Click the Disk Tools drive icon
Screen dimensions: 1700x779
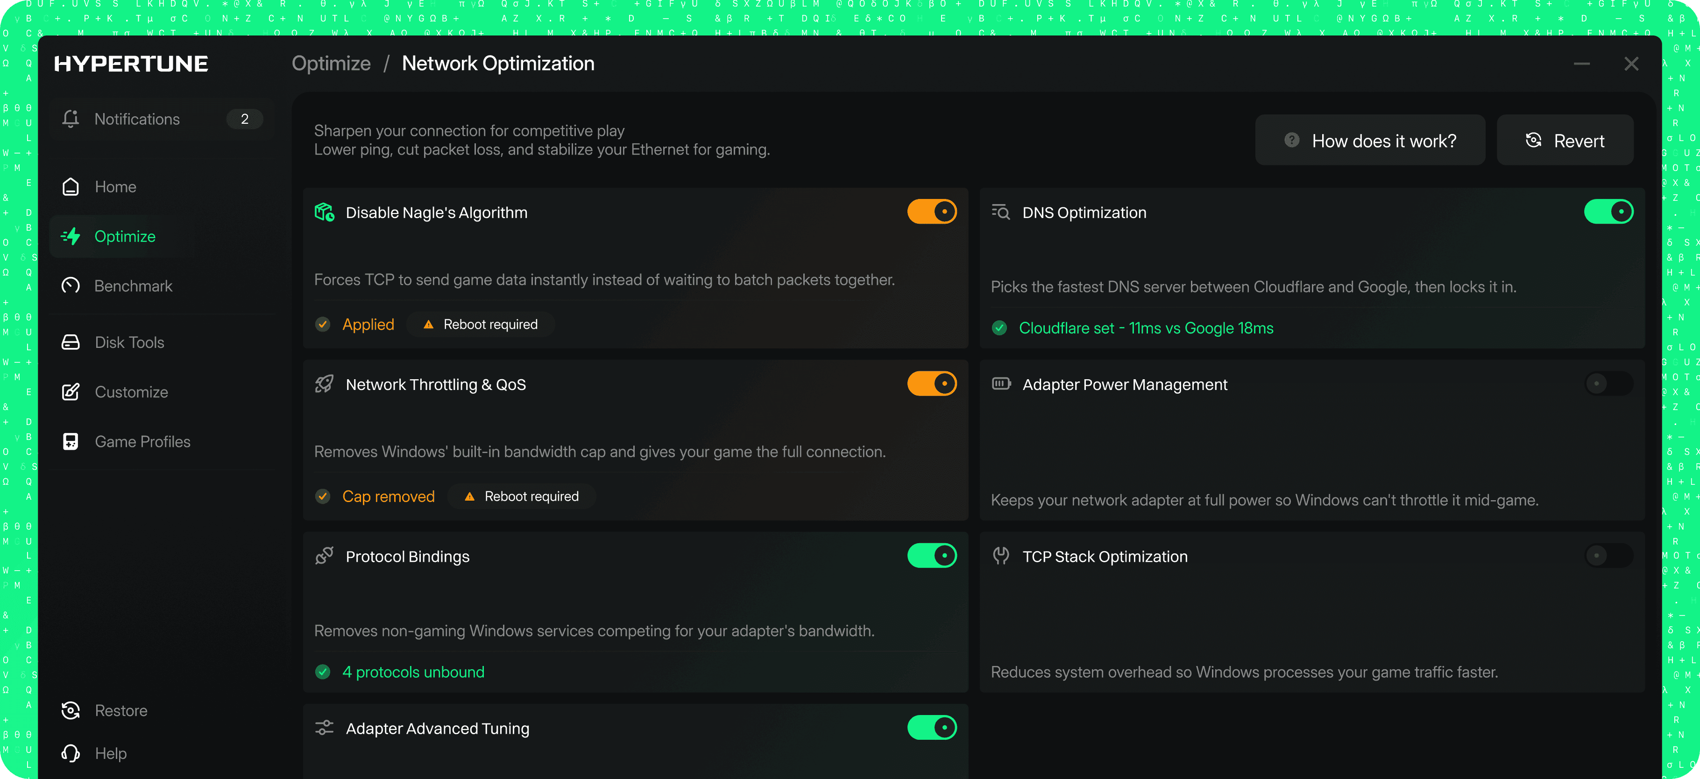pyautogui.click(x=71, y=342)
